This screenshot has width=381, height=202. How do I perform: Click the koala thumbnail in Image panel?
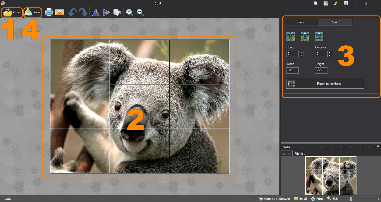click(331, 176)
